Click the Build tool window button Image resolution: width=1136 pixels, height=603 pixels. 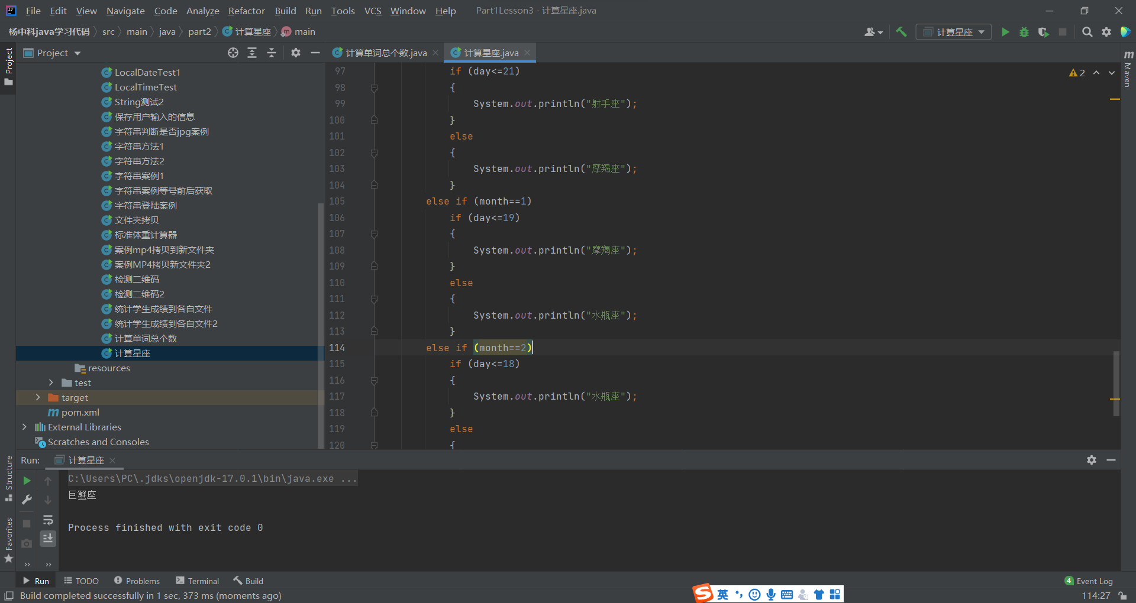coord(248,581)
